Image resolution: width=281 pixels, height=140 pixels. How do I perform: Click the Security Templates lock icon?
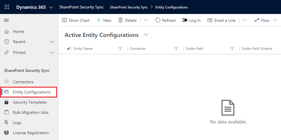click(x=6, y=102)
